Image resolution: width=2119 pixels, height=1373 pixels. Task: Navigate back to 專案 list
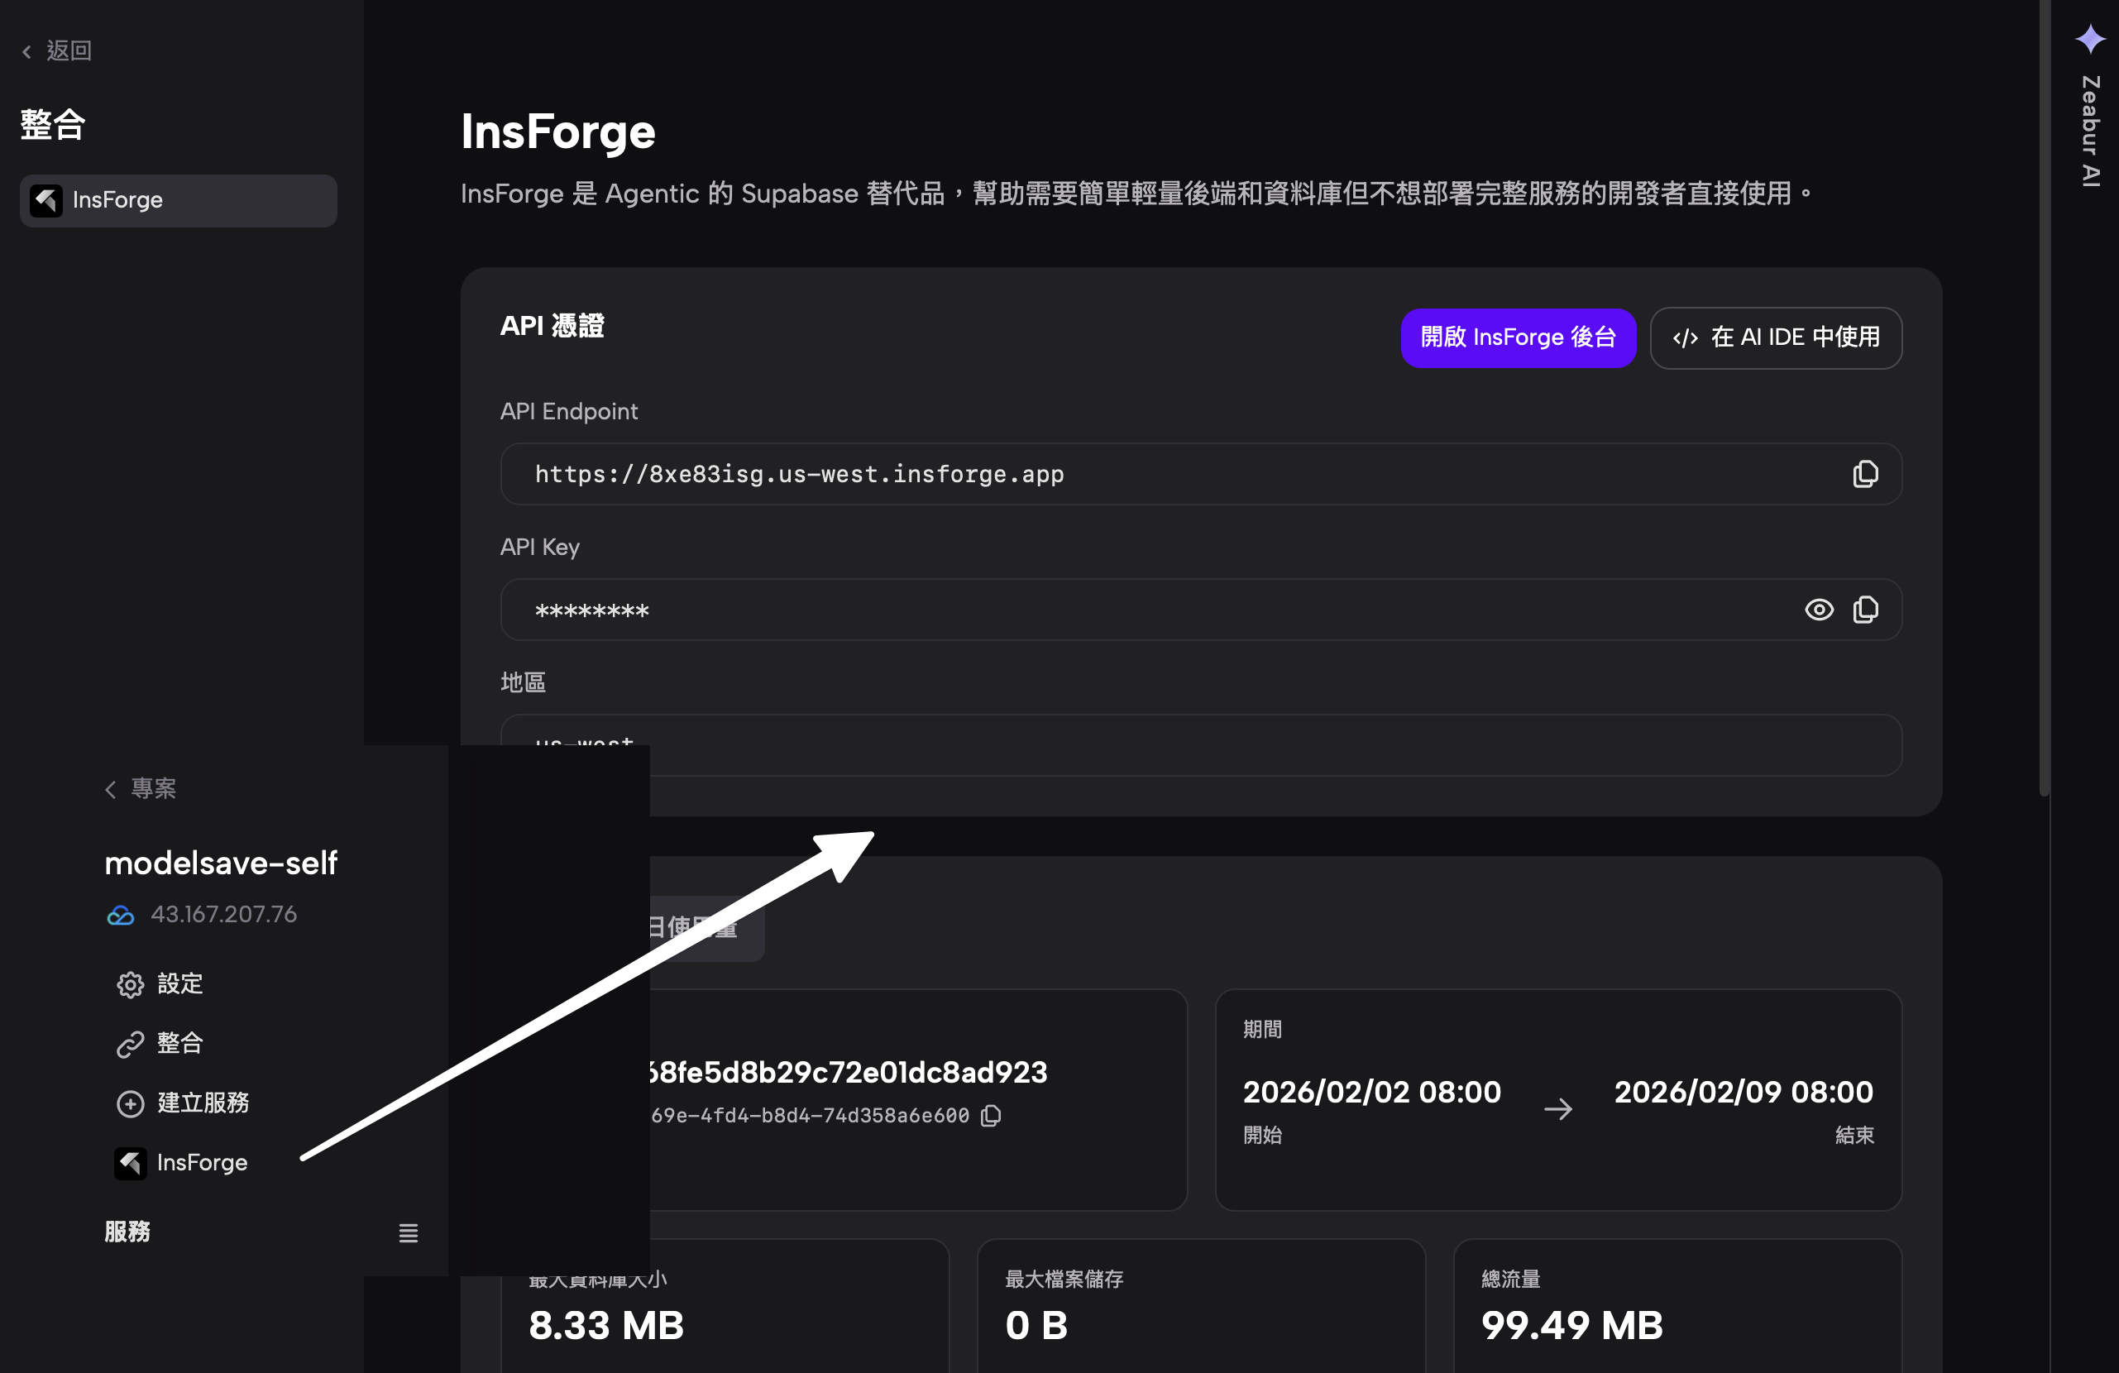[x=141, y=789]
